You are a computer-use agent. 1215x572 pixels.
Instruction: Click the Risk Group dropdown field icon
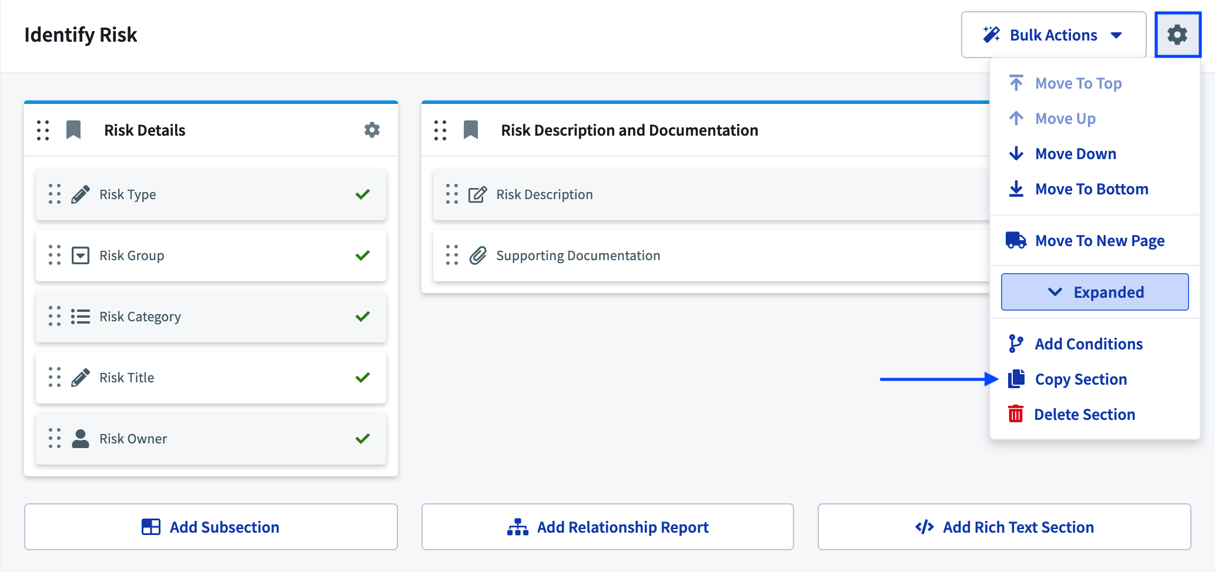(81, 255)
